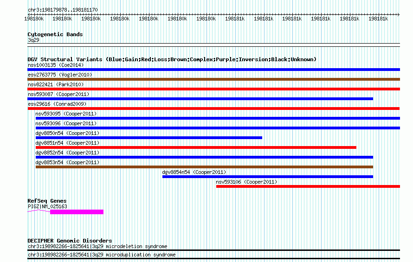
Task: Click the esv2763775 (Vogler2010) label
Action: coord(60,75)
